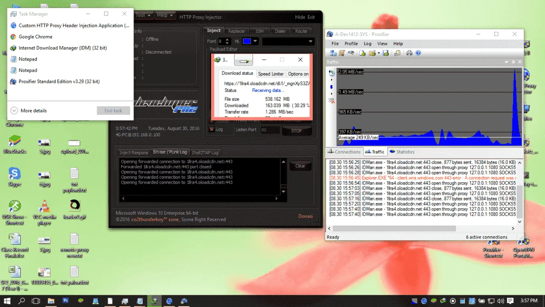Click clear-list red X icon in Traffic pane
Viewport: 545px width, 307px height.
tap(332, 101)
